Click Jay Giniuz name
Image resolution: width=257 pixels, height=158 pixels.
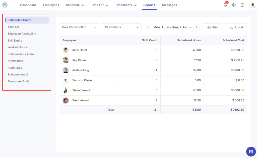pos(79,60)
